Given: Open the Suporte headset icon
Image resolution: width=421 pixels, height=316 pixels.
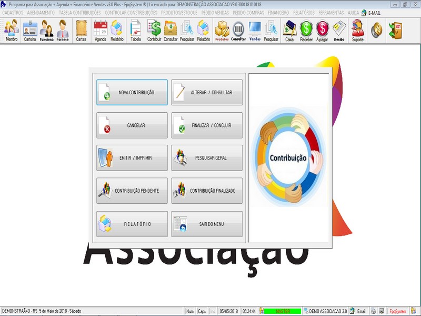Looking at the screenshot, I should (358, 31).
